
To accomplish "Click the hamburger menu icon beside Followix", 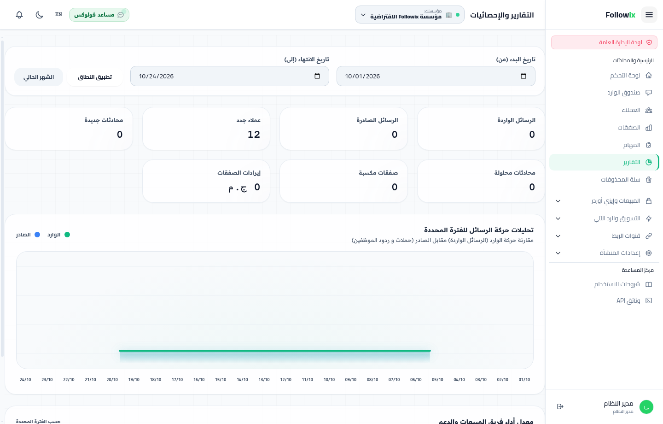I will click(x=649, y=15).
